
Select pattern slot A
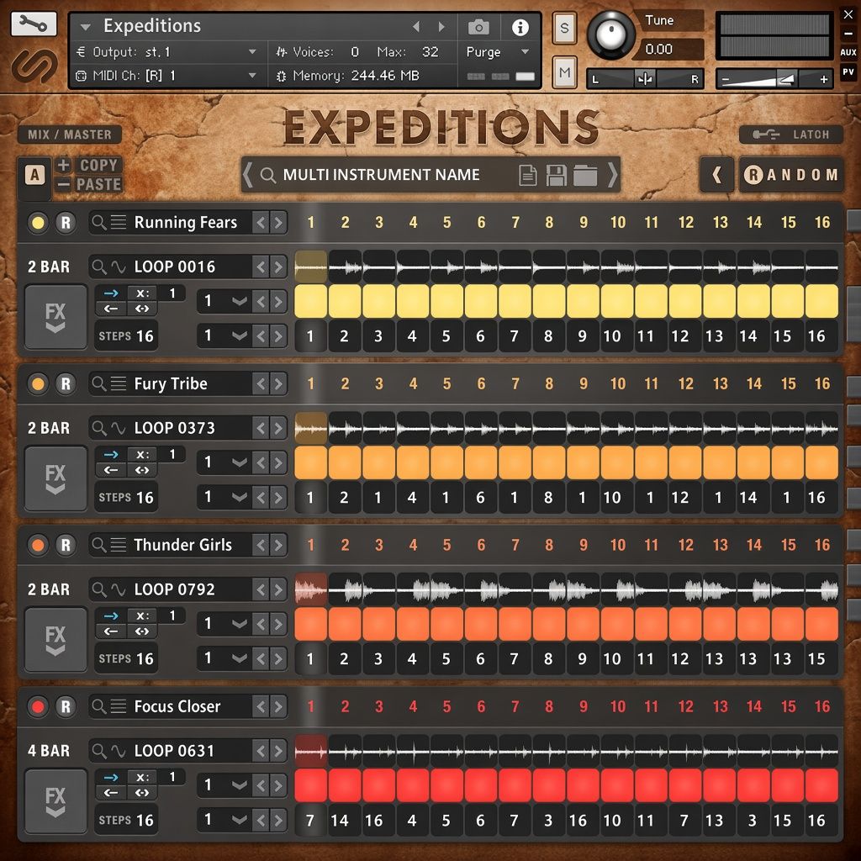[34, 175]
